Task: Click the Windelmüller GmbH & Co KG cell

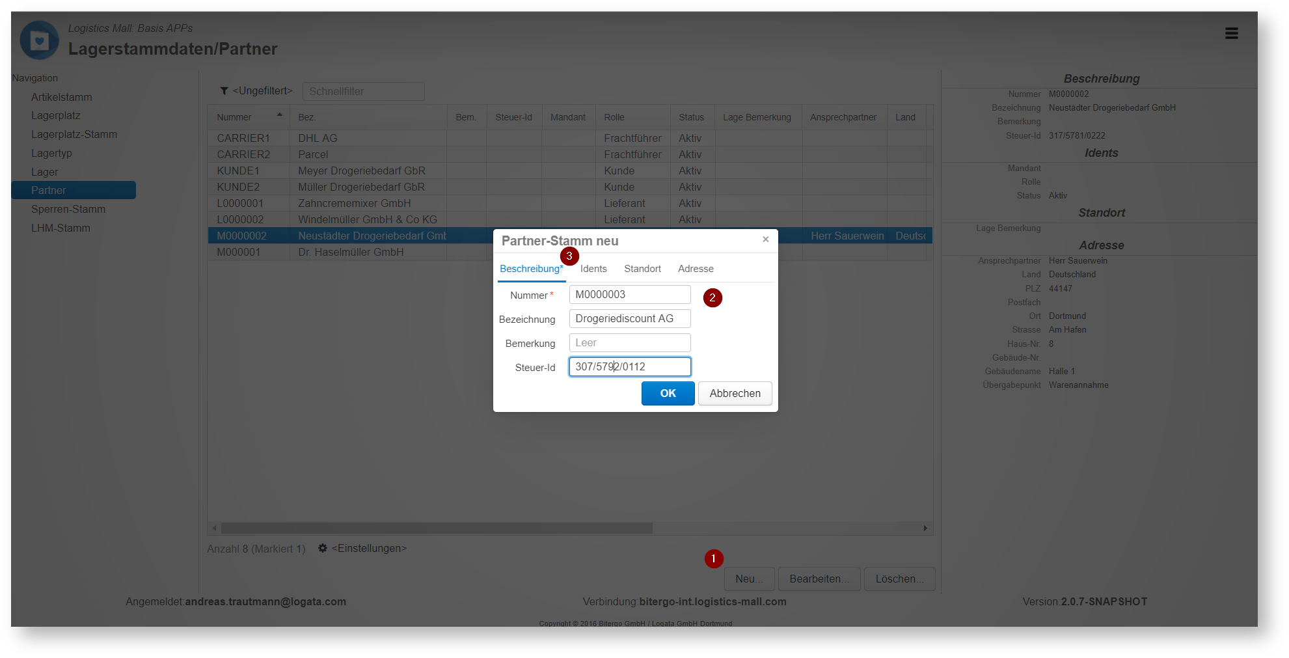Action: click(368, 219)
